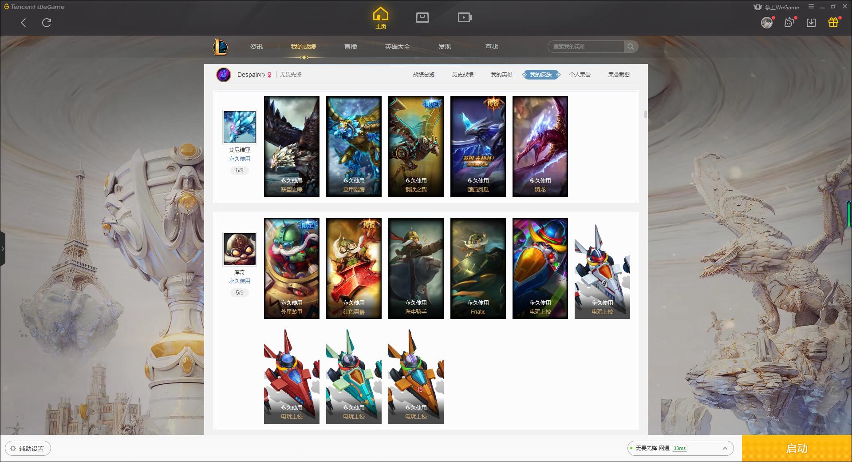Click the 库奇 hero name
Image resolution: width=852 pixels, height=462 pixels.
click(240, 272)
